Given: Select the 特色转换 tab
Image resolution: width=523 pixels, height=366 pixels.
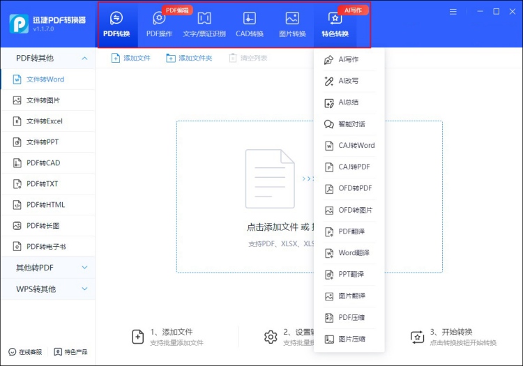Looking at the screenshot, I should [x=335, y=24].
